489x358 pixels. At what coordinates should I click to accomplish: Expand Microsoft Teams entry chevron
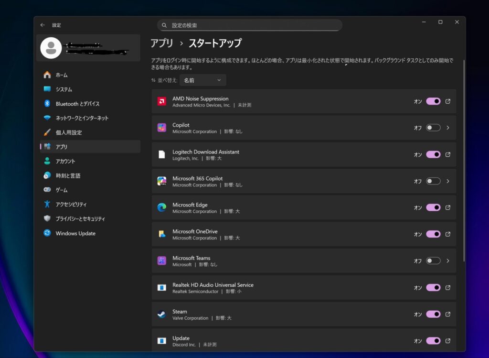coord(447,261)
